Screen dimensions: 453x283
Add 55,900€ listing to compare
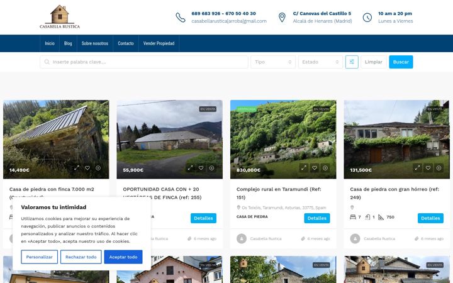point(212,168)
